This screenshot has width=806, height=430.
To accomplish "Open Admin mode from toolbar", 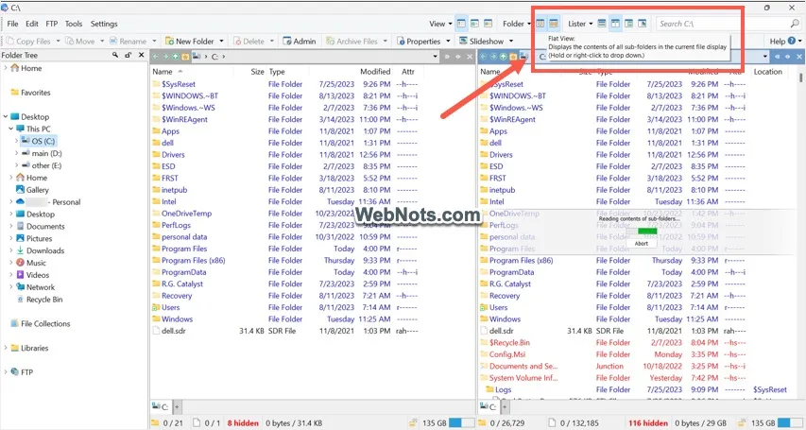I will (300, 42).
